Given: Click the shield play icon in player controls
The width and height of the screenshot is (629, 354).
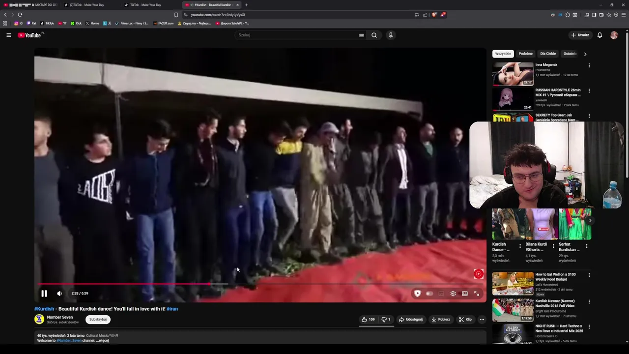Looking at the screenshot, I should [418, 294].
